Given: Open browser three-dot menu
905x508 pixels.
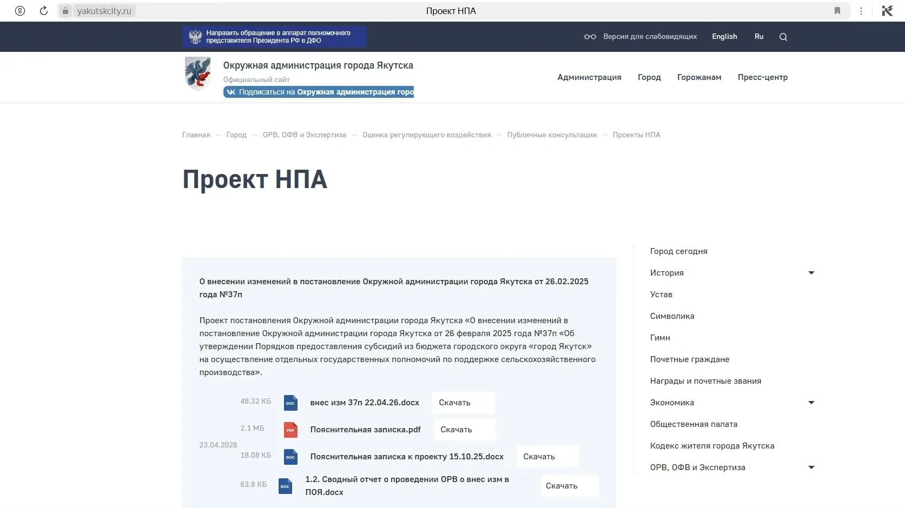Looking at the screenshot, I should coord(861,11).
